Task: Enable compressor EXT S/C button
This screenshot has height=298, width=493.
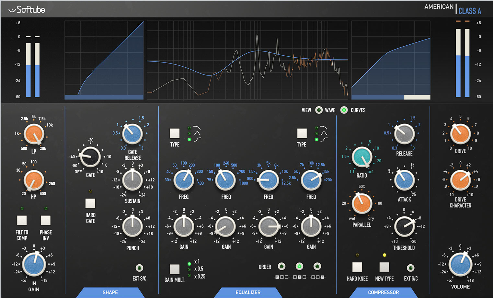Action: [x=410, y=268]
